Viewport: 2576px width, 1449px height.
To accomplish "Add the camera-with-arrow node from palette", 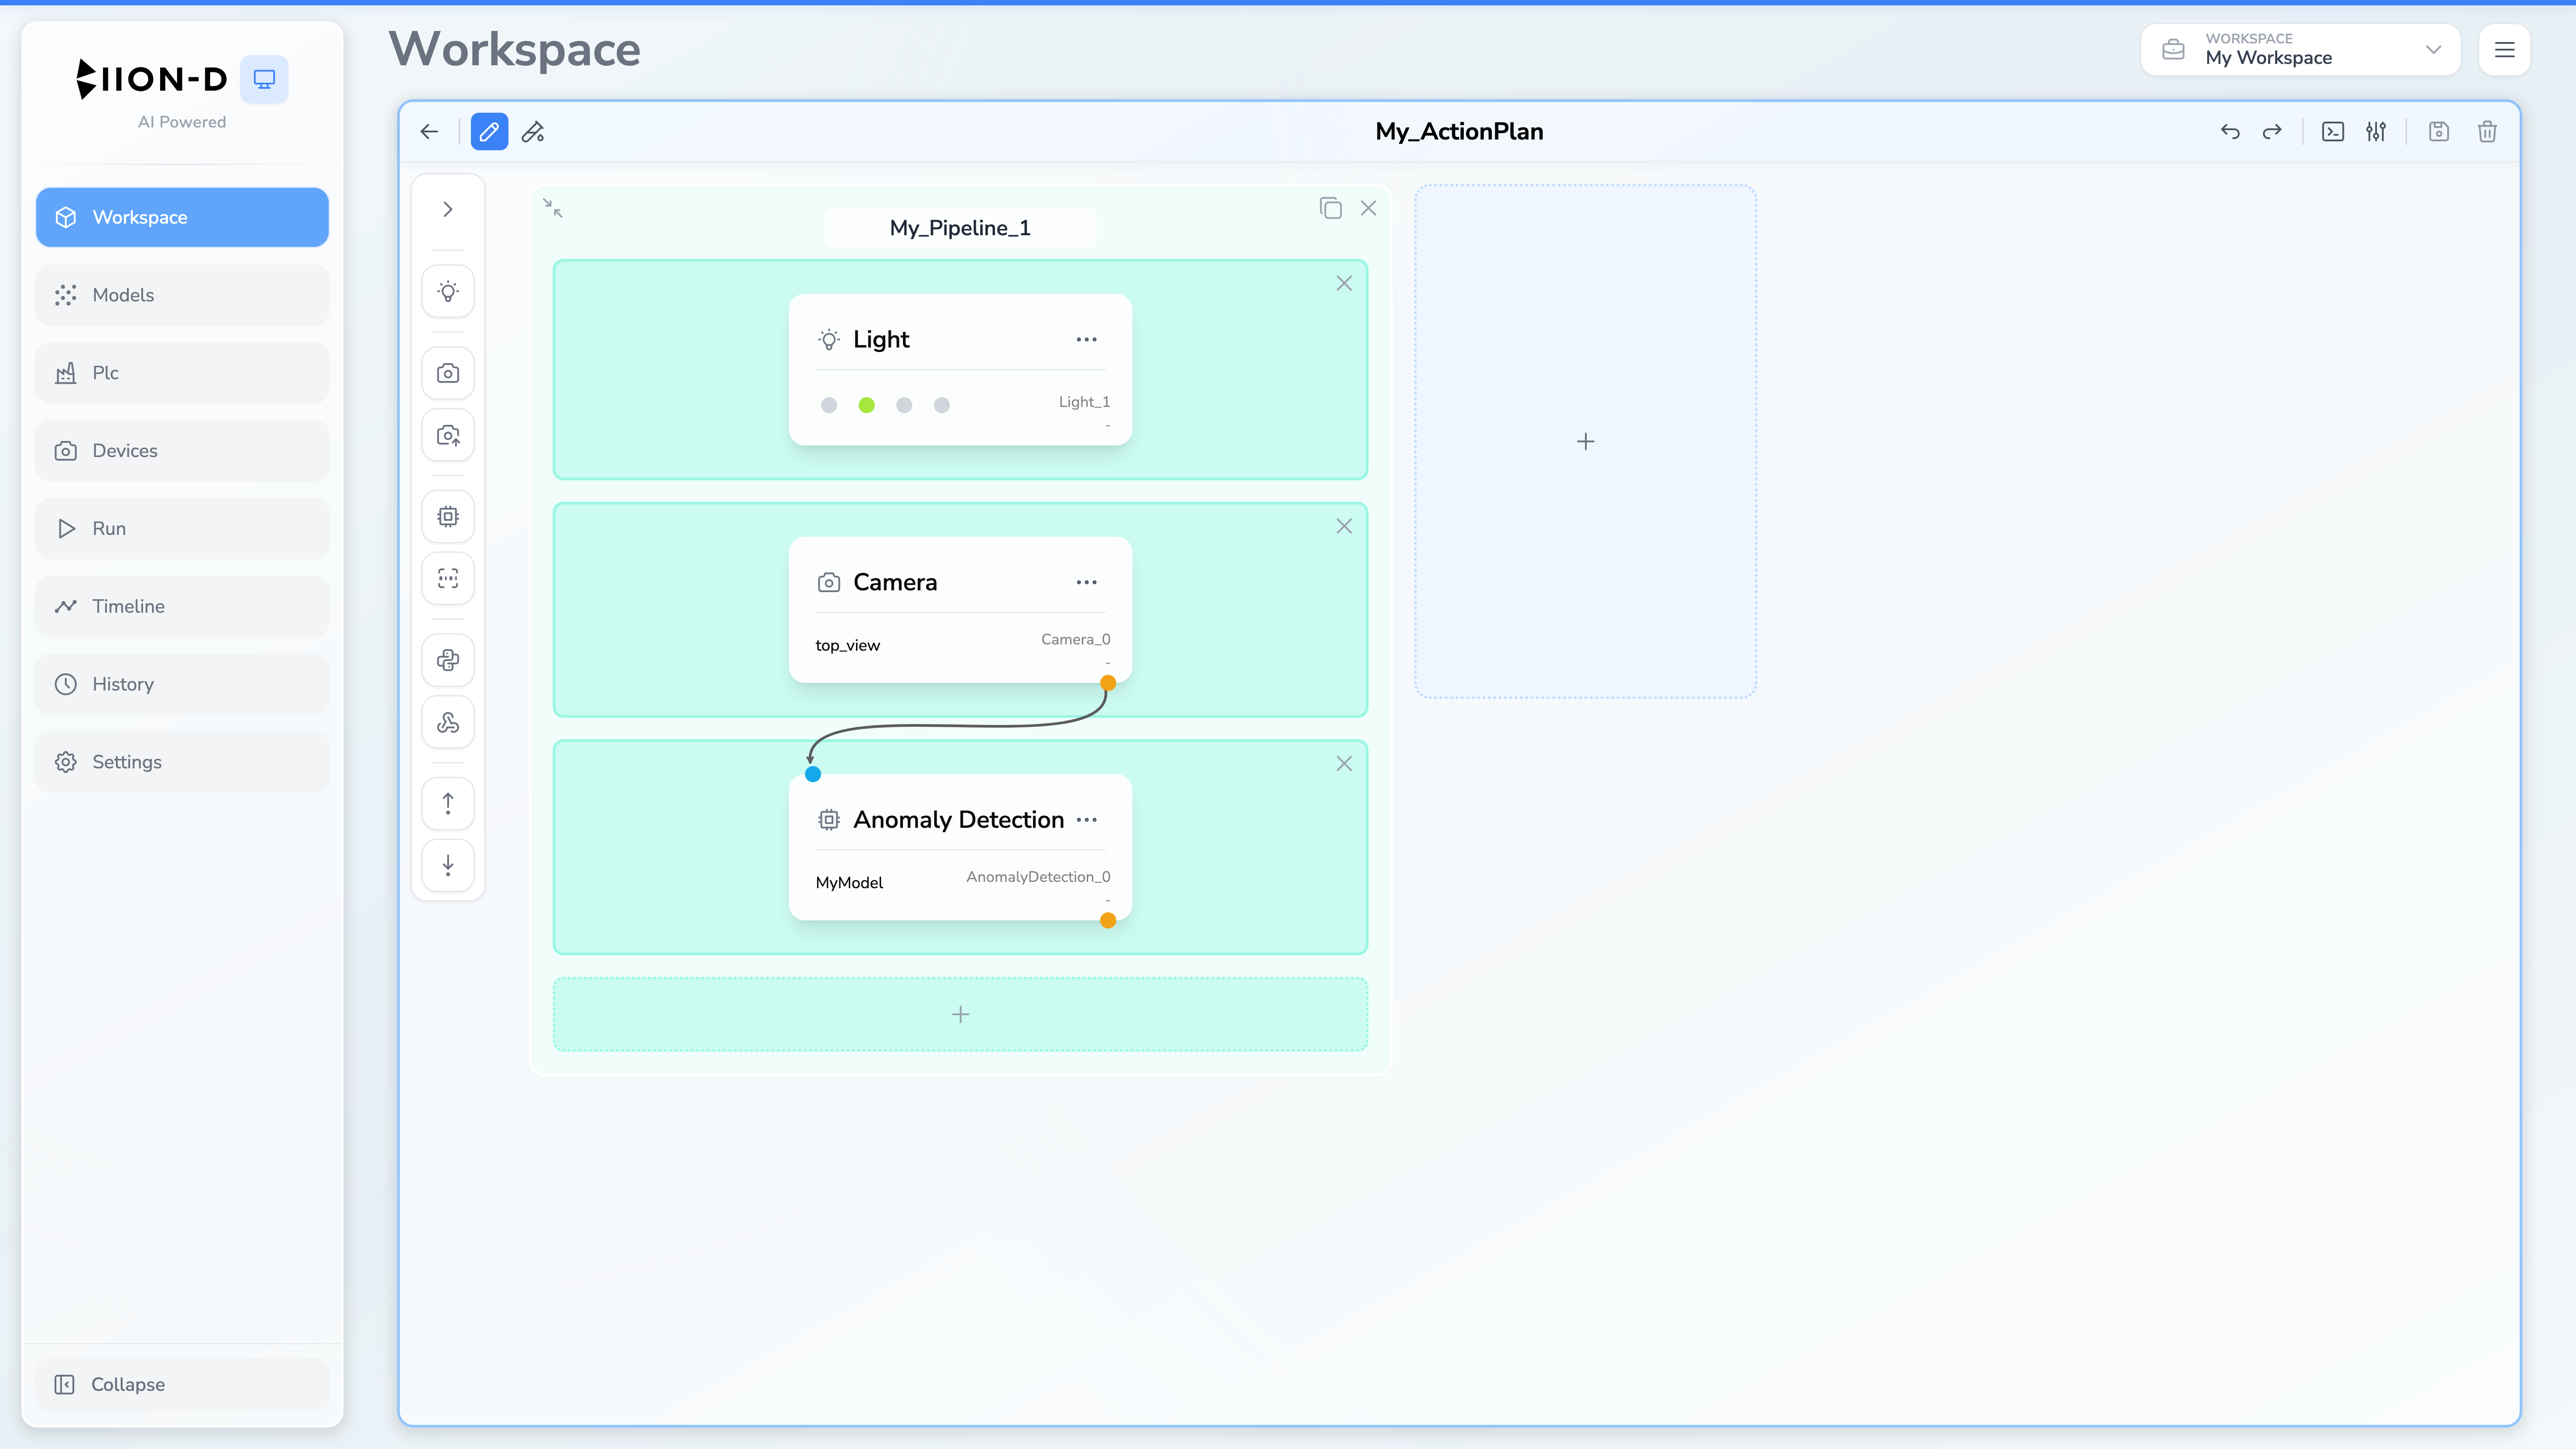I will [448, 435].
